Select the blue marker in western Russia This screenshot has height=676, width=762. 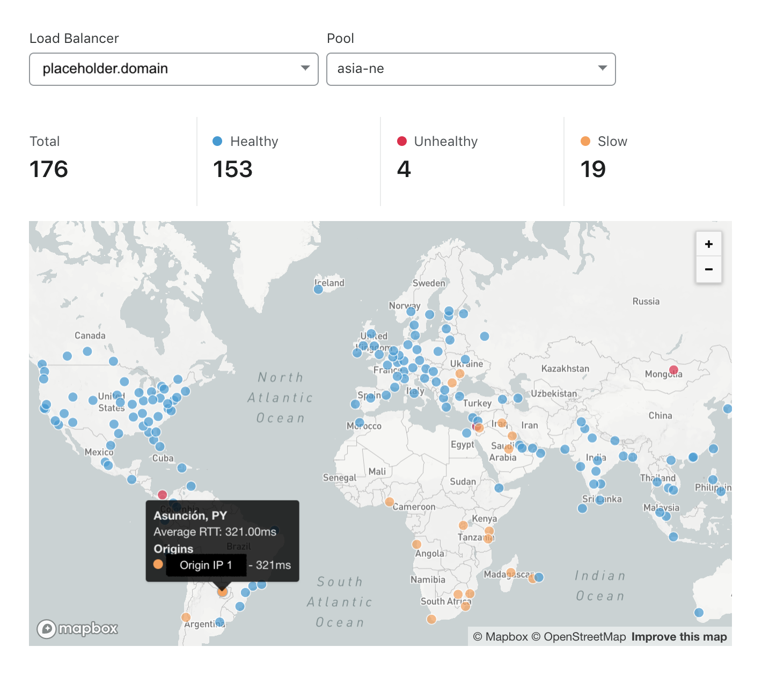[485, 336]
